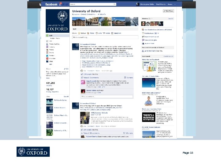
Task: Open first cover strip photo of building
Action: tap(79, 22)
